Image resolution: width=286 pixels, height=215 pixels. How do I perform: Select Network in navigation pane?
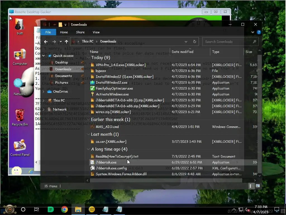point(60,109)
